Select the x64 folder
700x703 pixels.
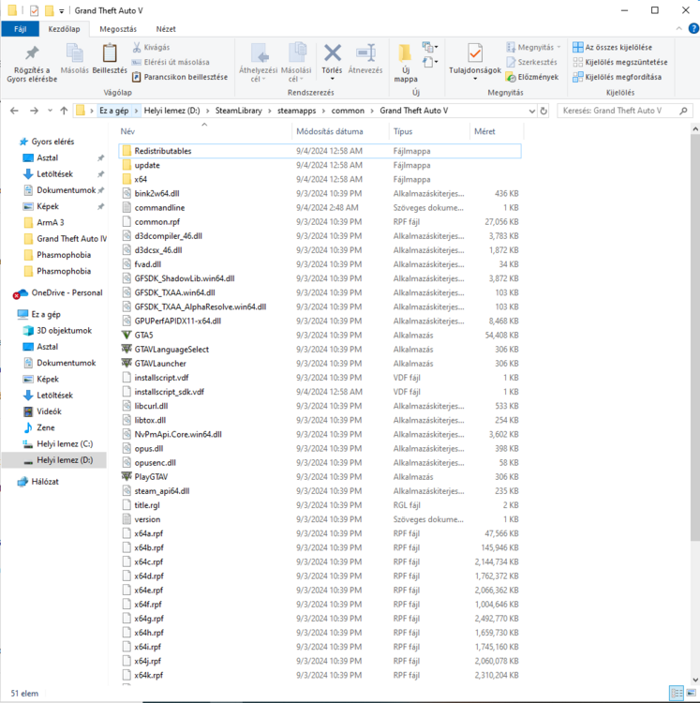pyautogui.click(x=320, y=179)
